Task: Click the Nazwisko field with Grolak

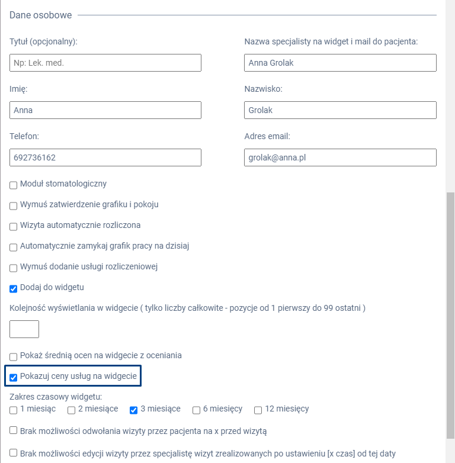Action: (x=340, y=110)
